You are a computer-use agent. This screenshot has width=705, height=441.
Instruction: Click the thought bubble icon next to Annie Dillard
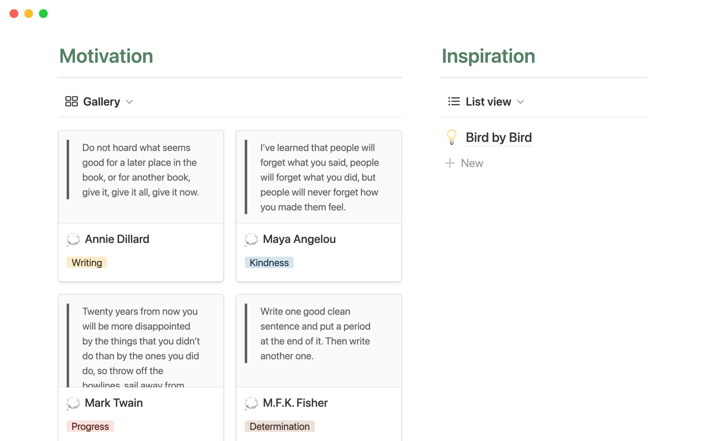pyautogui.click(x=73, y=239)
